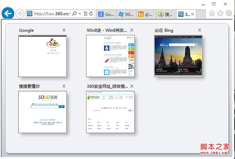Viewport: 235px width, 159px height.
Task: Close the 360安全网址 thumbnail
Action: 132,86
